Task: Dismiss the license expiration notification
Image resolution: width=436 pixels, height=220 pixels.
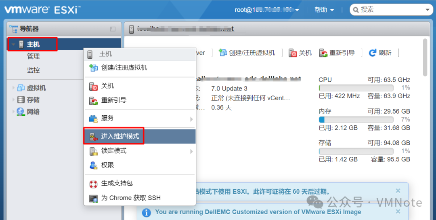Action: [398, 191]
